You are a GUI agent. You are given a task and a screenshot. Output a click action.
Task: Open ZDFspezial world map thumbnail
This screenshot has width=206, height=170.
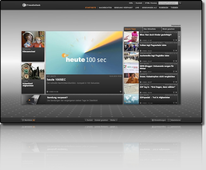pos(131,99)
